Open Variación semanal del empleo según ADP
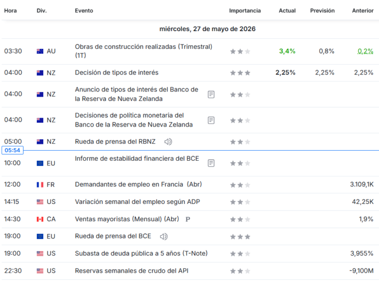 (137, 202)
